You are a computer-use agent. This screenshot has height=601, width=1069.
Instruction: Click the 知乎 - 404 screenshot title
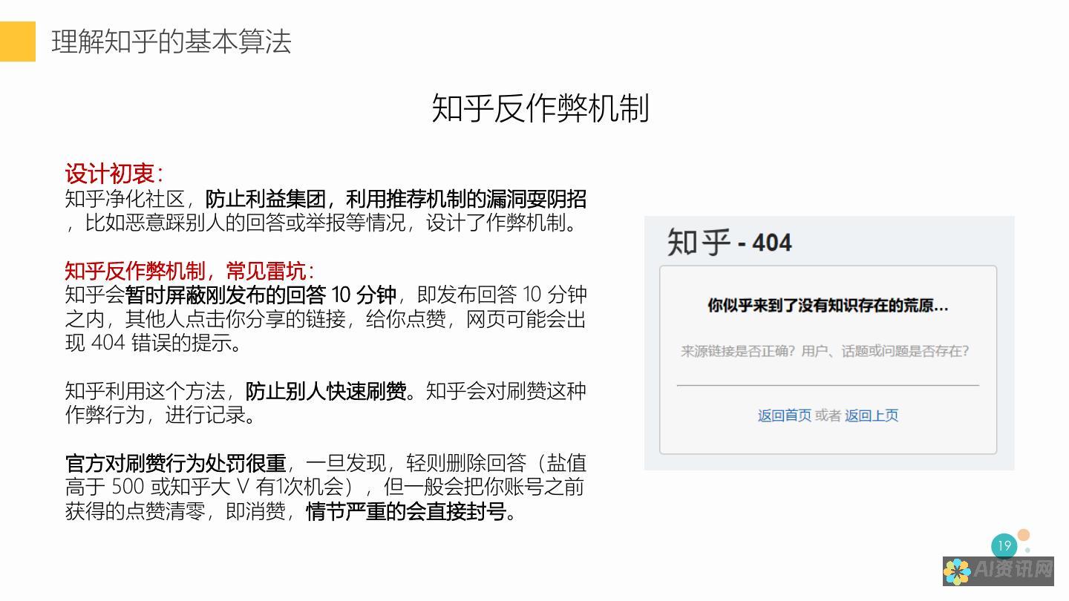coord(730,242)
